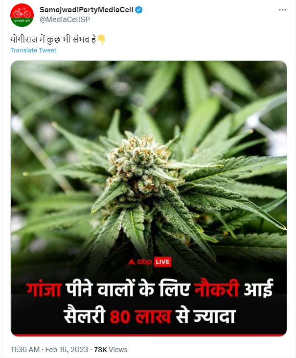Image resolution: width=296 pixels, height=358 pixels.
Task: Open the SamajwadiPartyMediaCell display name
Action: [x=87, y=10]
